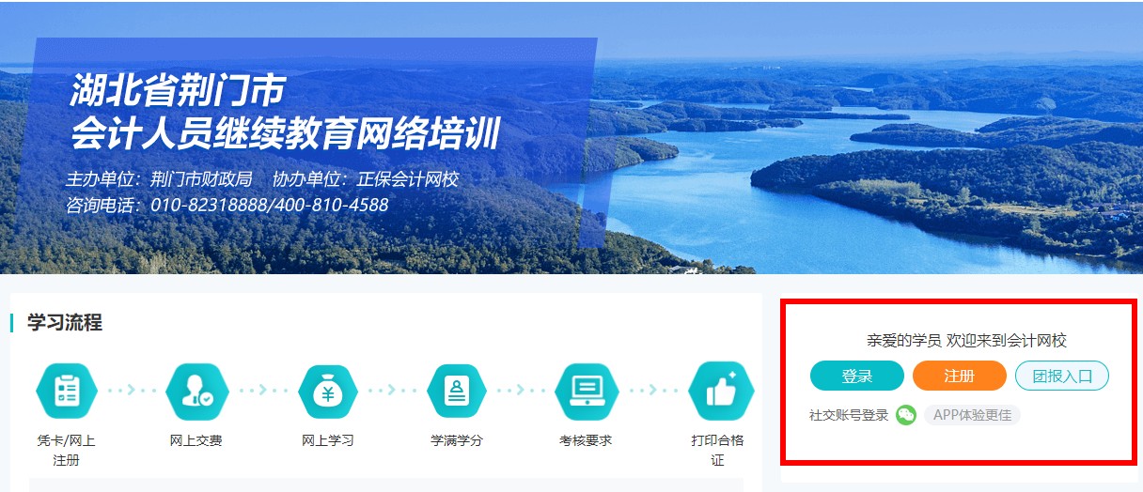Click the 考核要求 step label

tap(586, 440)
